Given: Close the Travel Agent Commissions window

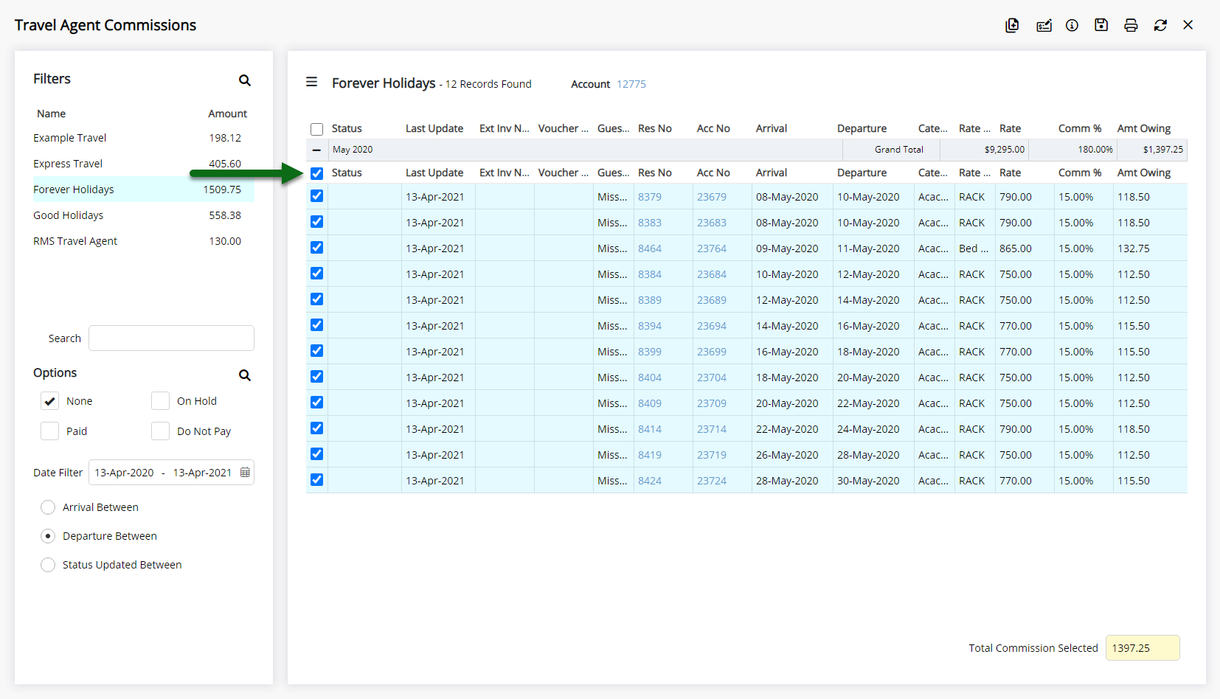Looking at the screenshot, I should [1188, 25].
